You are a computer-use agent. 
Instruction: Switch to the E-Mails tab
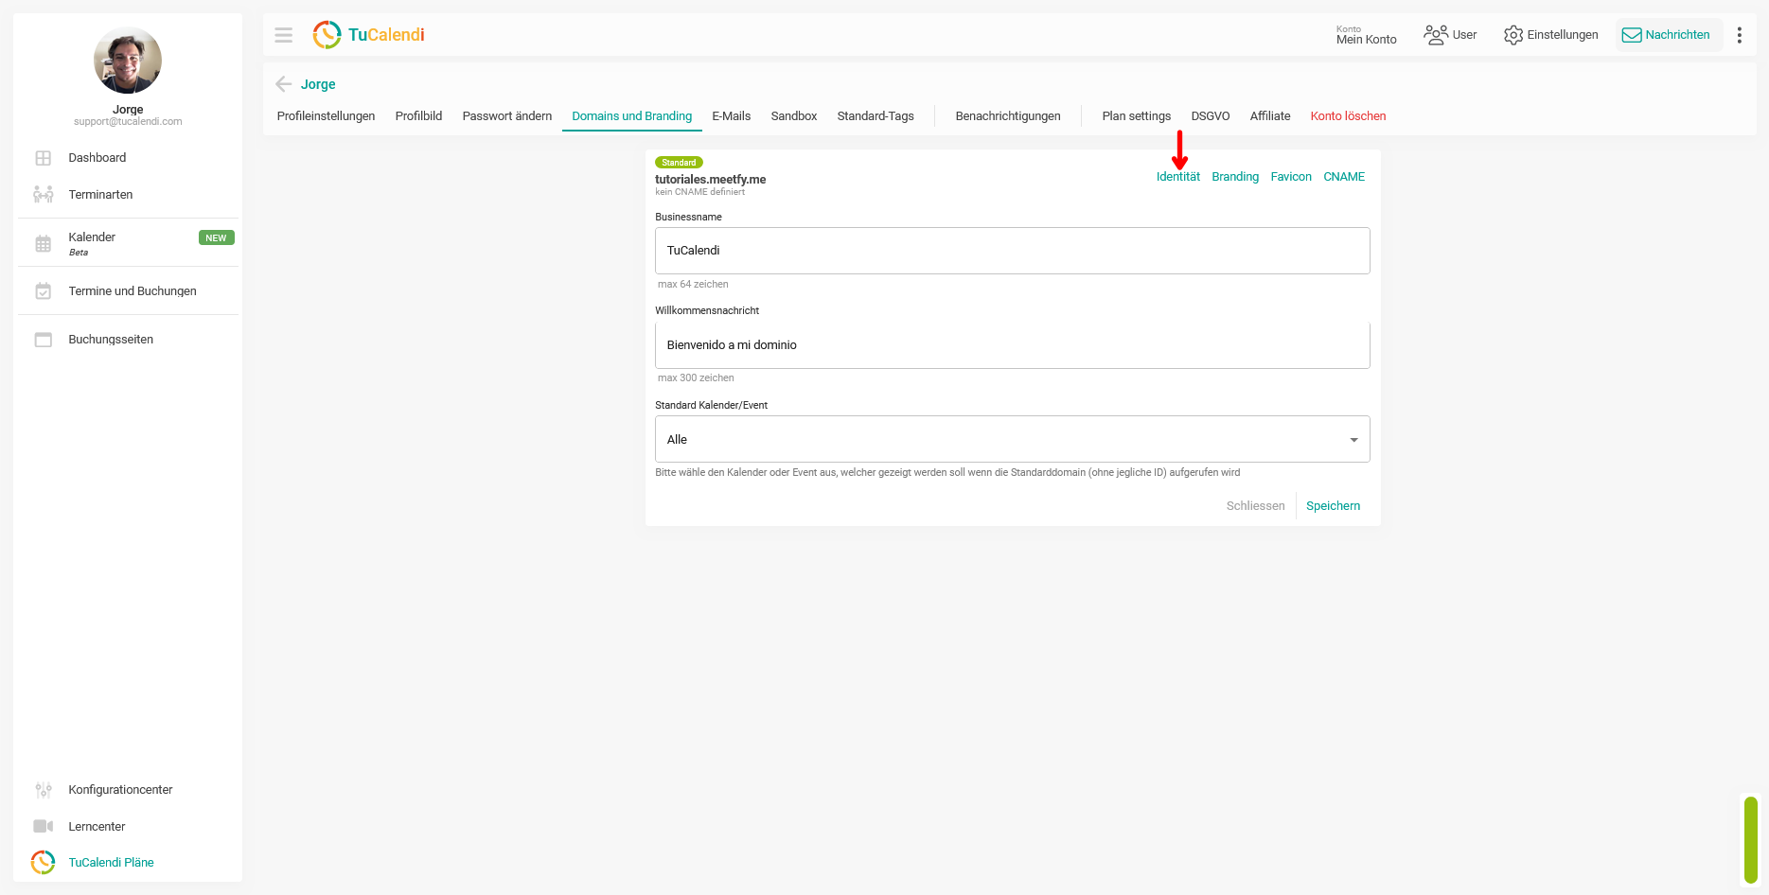pyautogui.click(x=731, y=116)
